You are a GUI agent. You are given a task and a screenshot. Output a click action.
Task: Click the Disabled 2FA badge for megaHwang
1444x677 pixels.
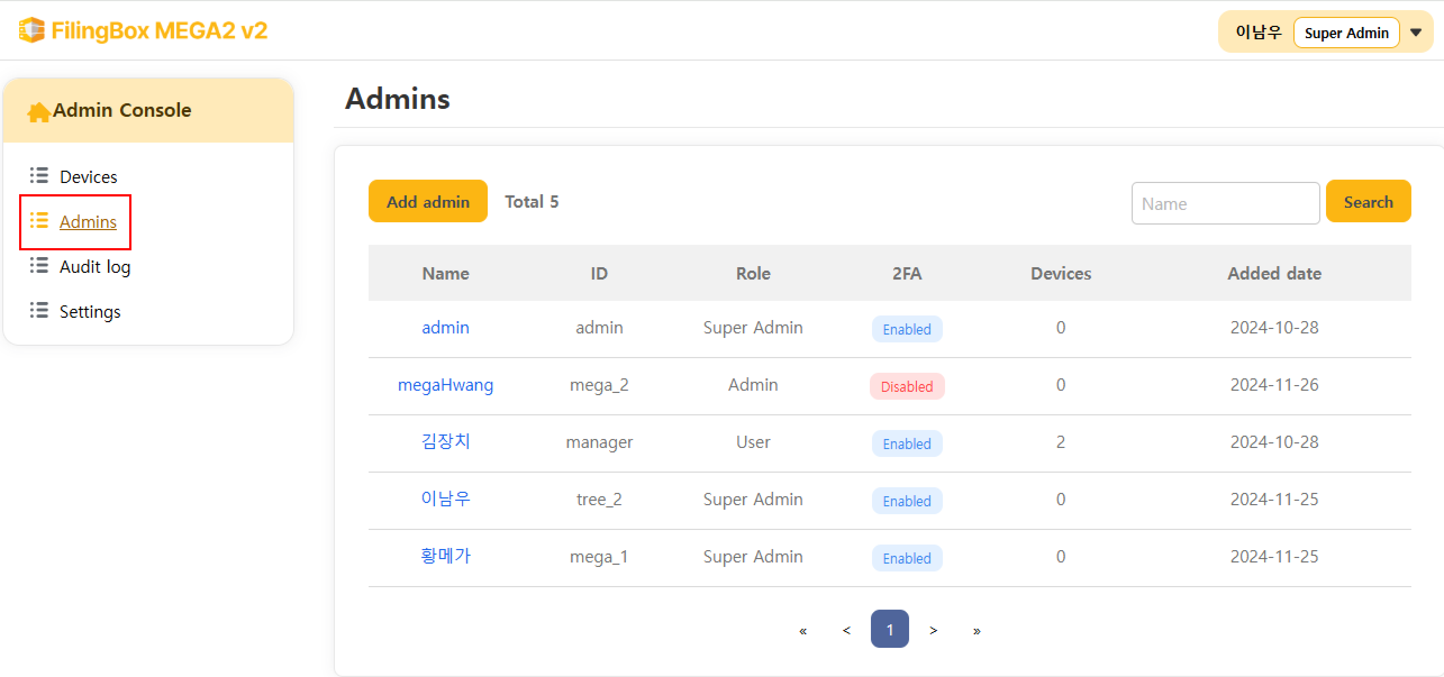[906, 386]
